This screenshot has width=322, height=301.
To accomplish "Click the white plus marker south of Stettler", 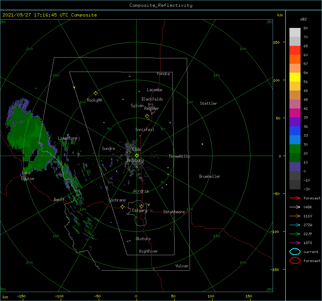I will pyautogui.click(x=202, y=144).
